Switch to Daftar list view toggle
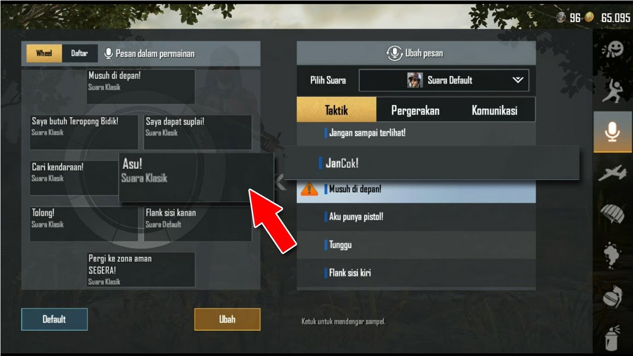633x356 pixels. pyautogui.click(x=80, y=53)
